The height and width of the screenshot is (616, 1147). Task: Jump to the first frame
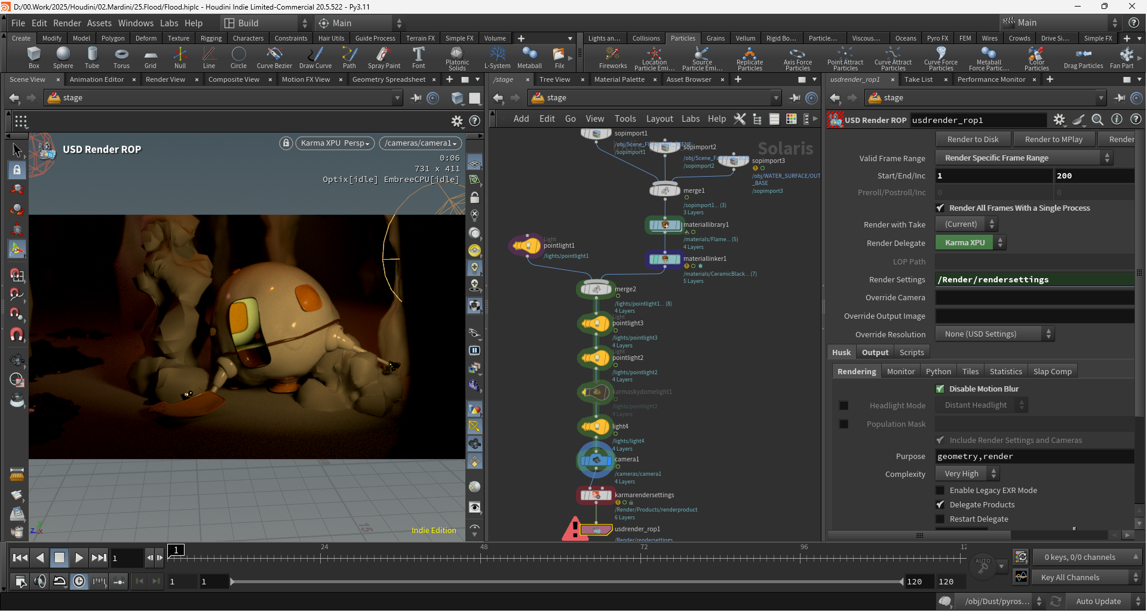coord(20,558)
